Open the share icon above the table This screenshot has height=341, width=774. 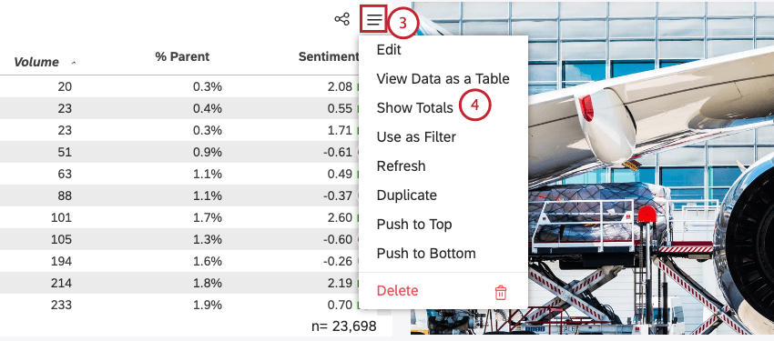(341, 20)
